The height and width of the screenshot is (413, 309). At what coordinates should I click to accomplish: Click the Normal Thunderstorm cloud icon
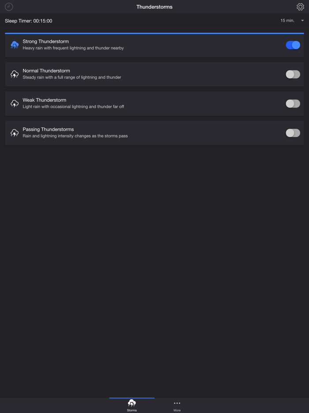tap(15, 74)
